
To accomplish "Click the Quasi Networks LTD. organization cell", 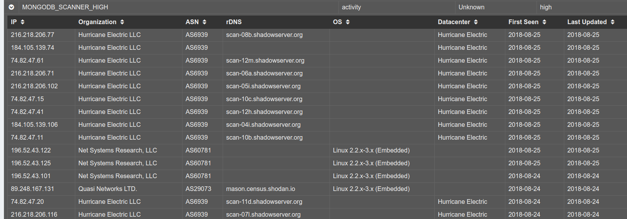I will coord(108,189).
